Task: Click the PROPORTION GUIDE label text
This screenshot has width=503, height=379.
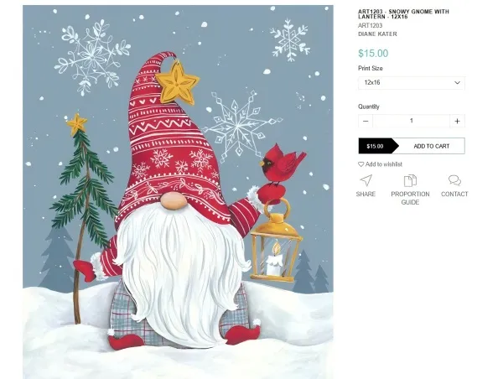Action: pos(410,198)
